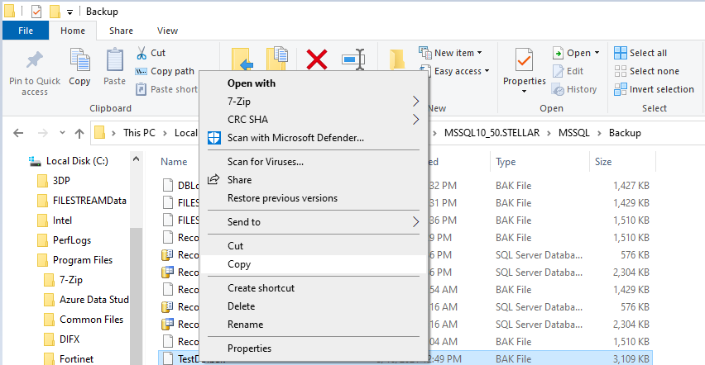705x365 pixels.
Task: Switch to the View ribbon tab
Action: click(x=167, y=31)
